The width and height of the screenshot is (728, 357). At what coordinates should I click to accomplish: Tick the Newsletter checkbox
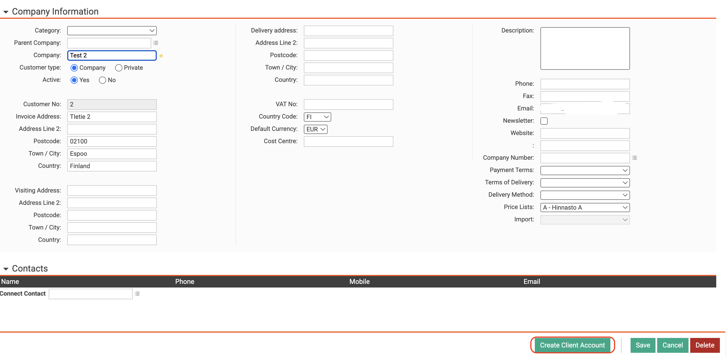tap(544, 121)
